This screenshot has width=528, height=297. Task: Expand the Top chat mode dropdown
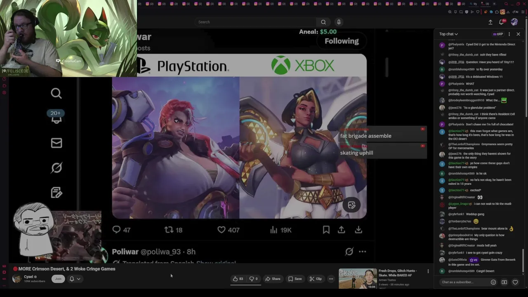click(448, 34)
